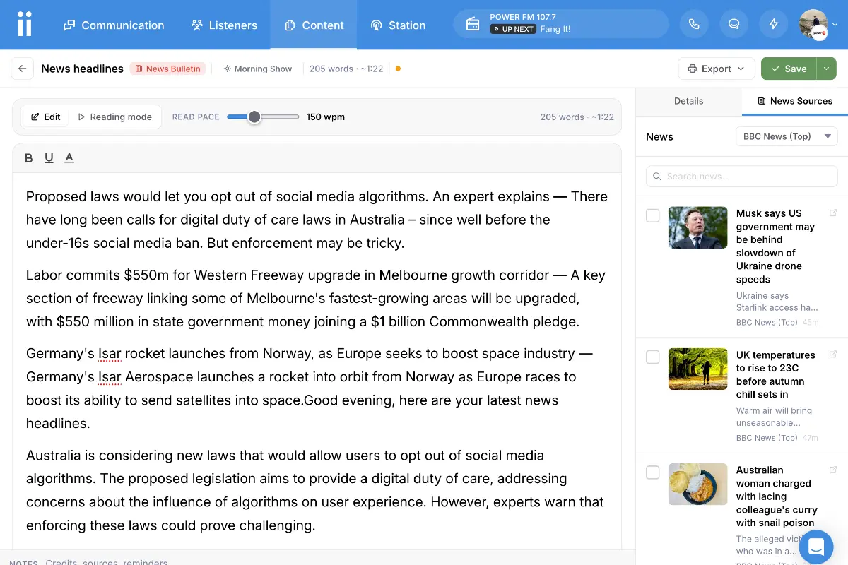Open the BBC News (Top) source dropdown

tap(787, 136)
